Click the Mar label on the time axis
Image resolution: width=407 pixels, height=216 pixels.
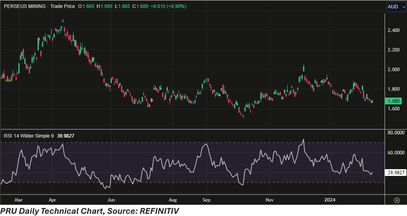(x=18, y=200)
